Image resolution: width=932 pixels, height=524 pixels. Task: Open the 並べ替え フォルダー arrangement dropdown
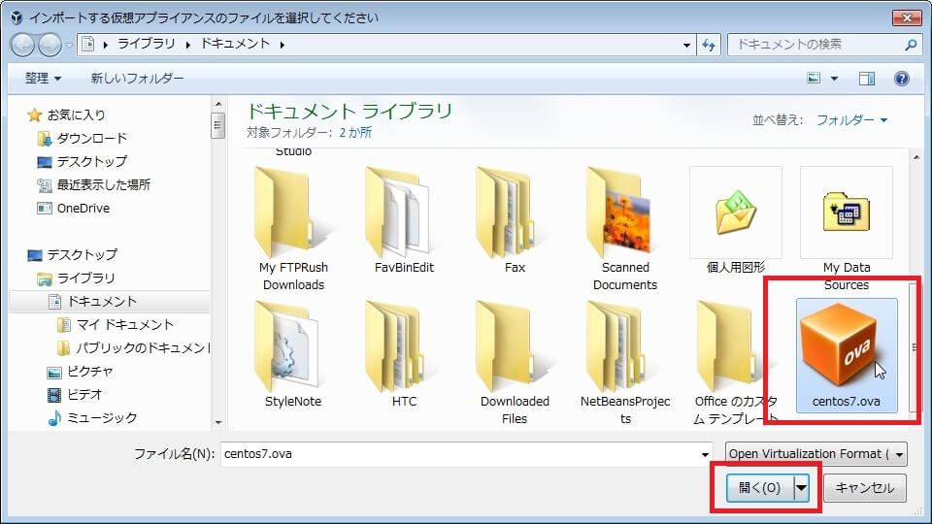pos(851,120)
